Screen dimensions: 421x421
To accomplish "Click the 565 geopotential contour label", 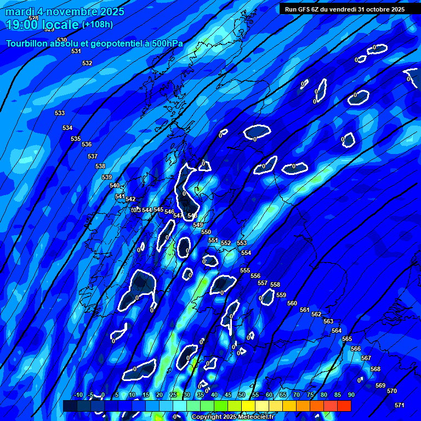I will [x=347, y=339].
